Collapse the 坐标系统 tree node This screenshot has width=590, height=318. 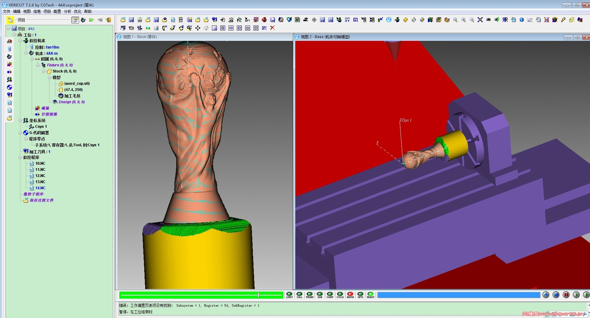20,120
